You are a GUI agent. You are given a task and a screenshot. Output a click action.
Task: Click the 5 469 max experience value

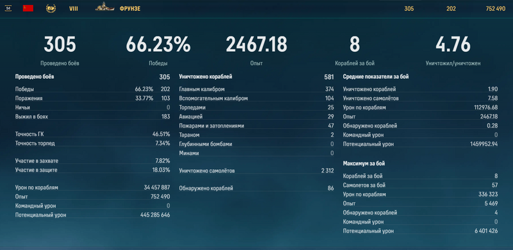(491, 204)
